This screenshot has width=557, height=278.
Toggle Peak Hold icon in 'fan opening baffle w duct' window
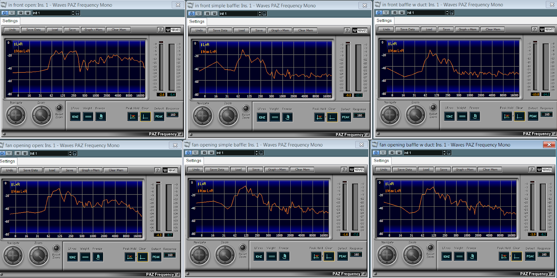504,257
